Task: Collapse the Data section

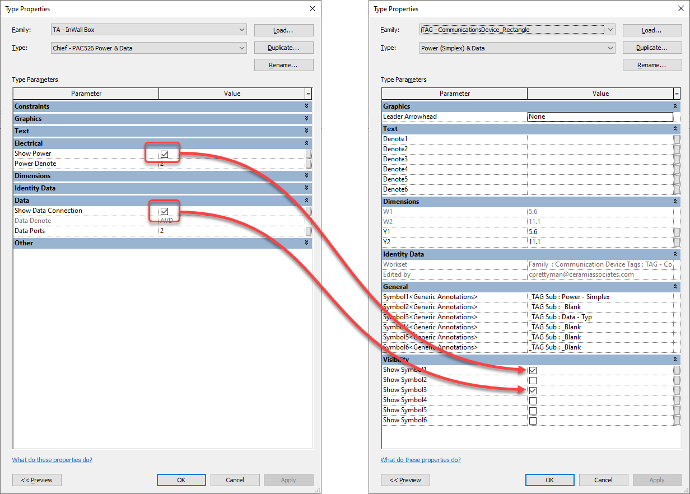Action: tap(306, 200)
